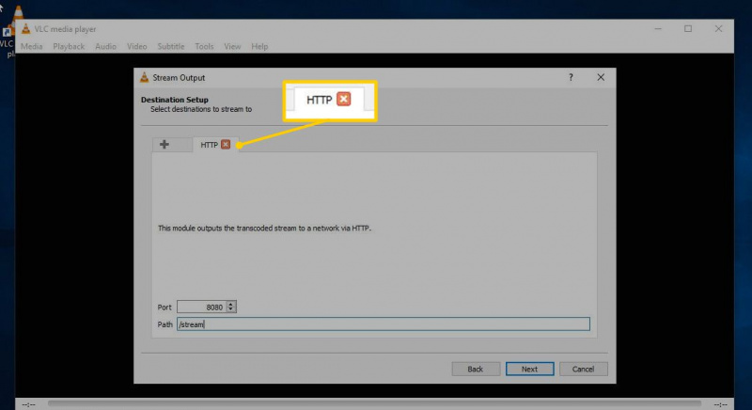Decrease the Port value with the down arrow

point(231,309)
